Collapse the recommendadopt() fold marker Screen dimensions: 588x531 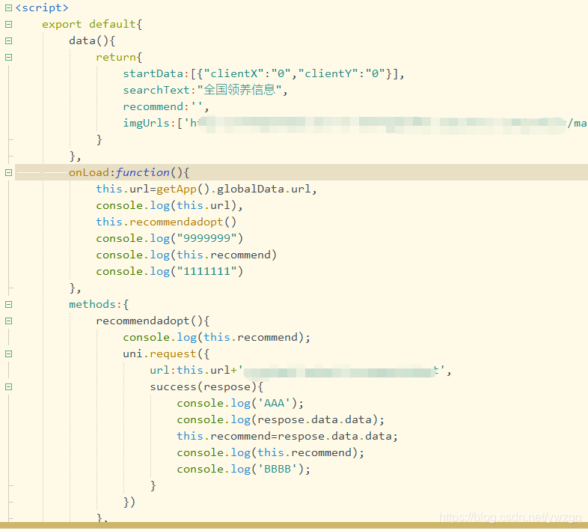tap(9, 321)
